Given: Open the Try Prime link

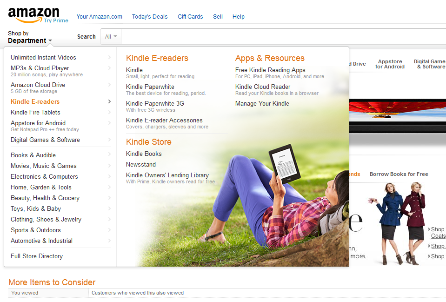Looking at the screenshot, I should point(56,20).
